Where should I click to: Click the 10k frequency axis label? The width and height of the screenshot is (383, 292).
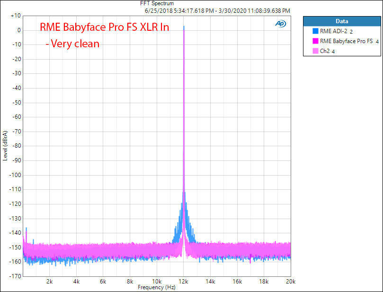(x=157, y=282)
